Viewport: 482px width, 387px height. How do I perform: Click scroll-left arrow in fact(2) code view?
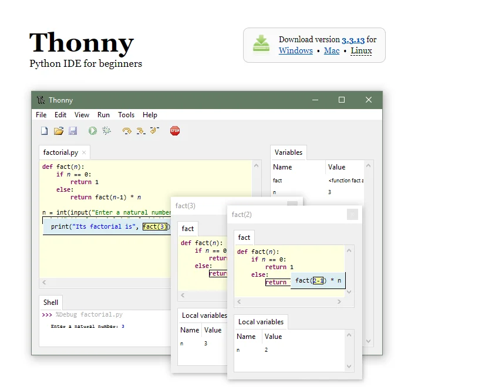click(239, 301)
